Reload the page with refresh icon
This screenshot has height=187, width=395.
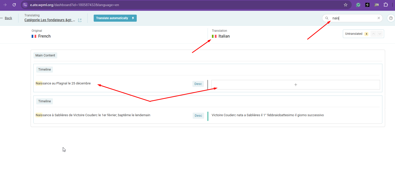pos(14,5)
